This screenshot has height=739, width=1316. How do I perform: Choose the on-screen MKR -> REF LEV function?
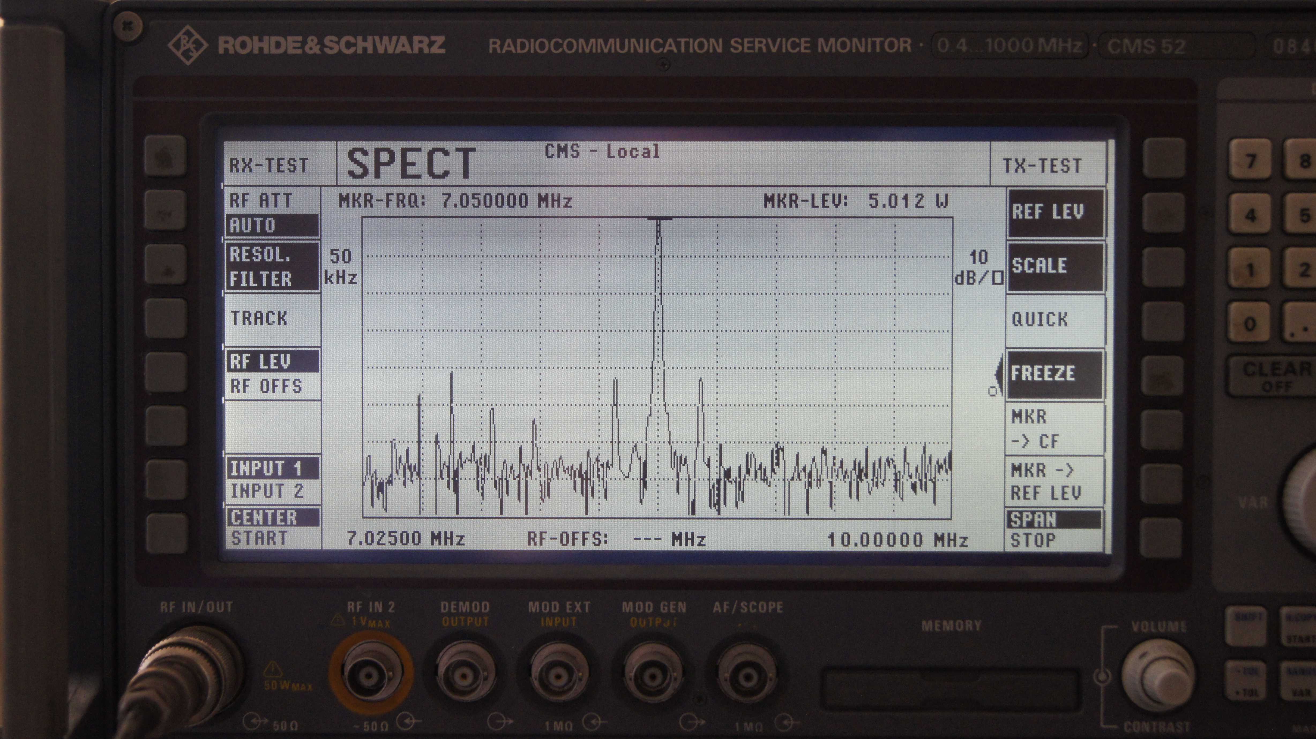click(x=1046, y=481)
